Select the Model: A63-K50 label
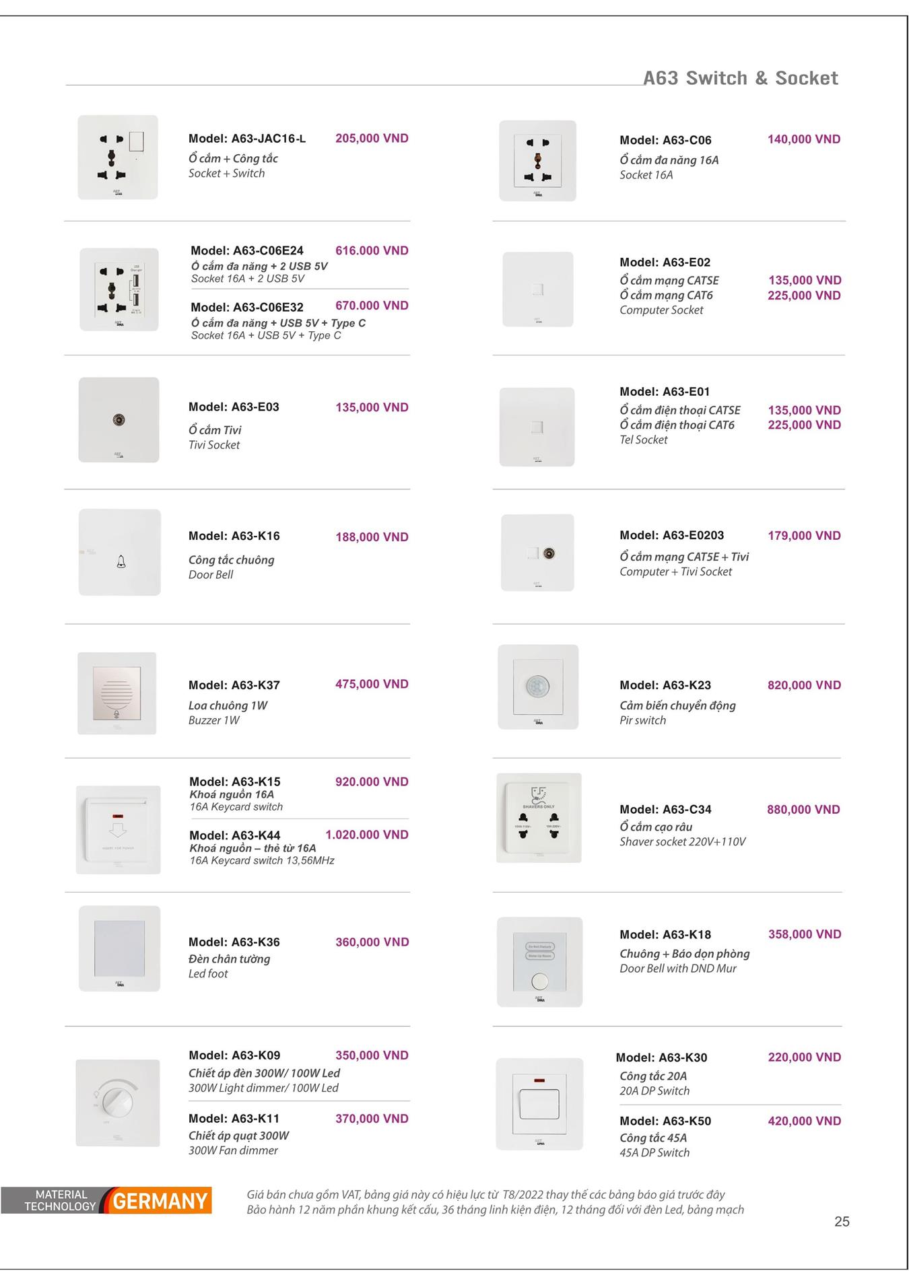The height and width of the screenshot is (1285, 909). click(x=665, y=1121)
